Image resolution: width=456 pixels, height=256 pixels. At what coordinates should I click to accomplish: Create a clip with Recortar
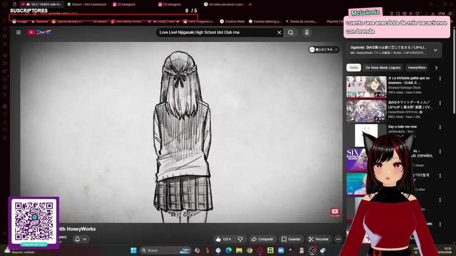pyautogui.click(x=318, y=239)
